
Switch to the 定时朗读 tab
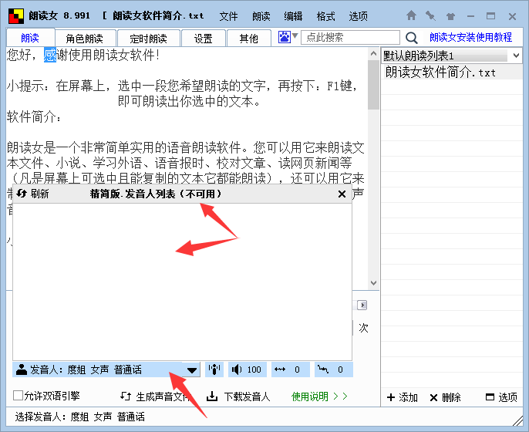[148, 38]
